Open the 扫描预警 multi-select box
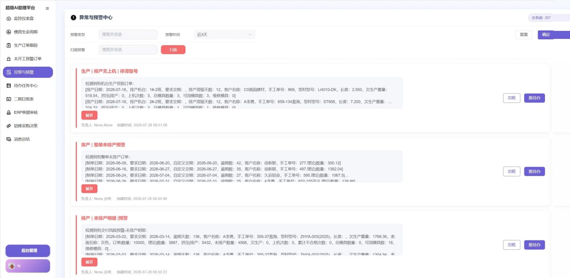This screenshot has height=278, width=570. click(x=128, y=50)
